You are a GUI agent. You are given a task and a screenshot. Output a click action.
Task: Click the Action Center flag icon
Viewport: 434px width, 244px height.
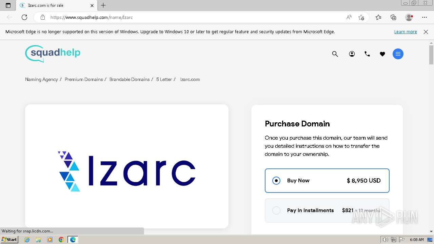click(x=401, y=240)
